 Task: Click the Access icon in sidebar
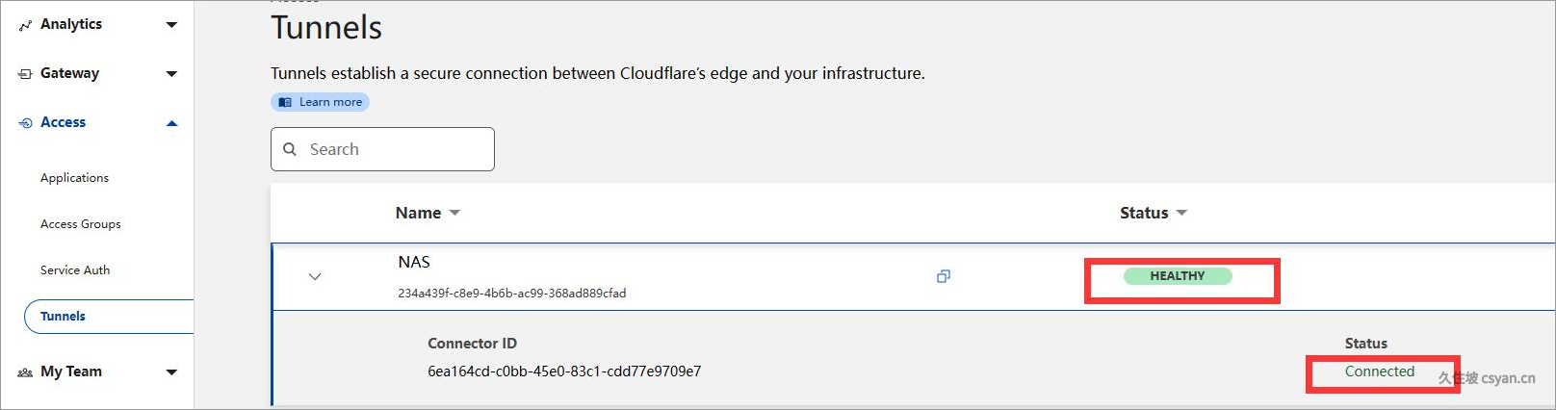pos(25,123)
